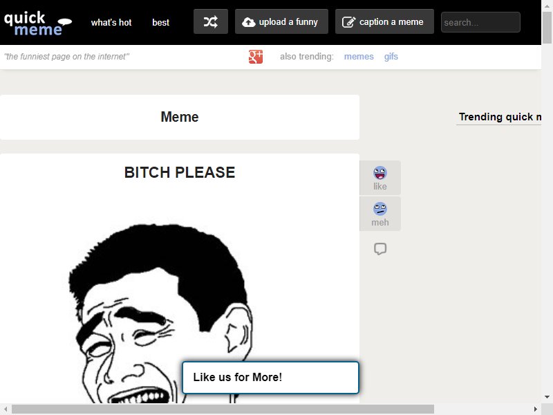Click the horizontal scrollbar right arrow
The height and width of the screenshot is (415, 553).
(x=536, y=409)
